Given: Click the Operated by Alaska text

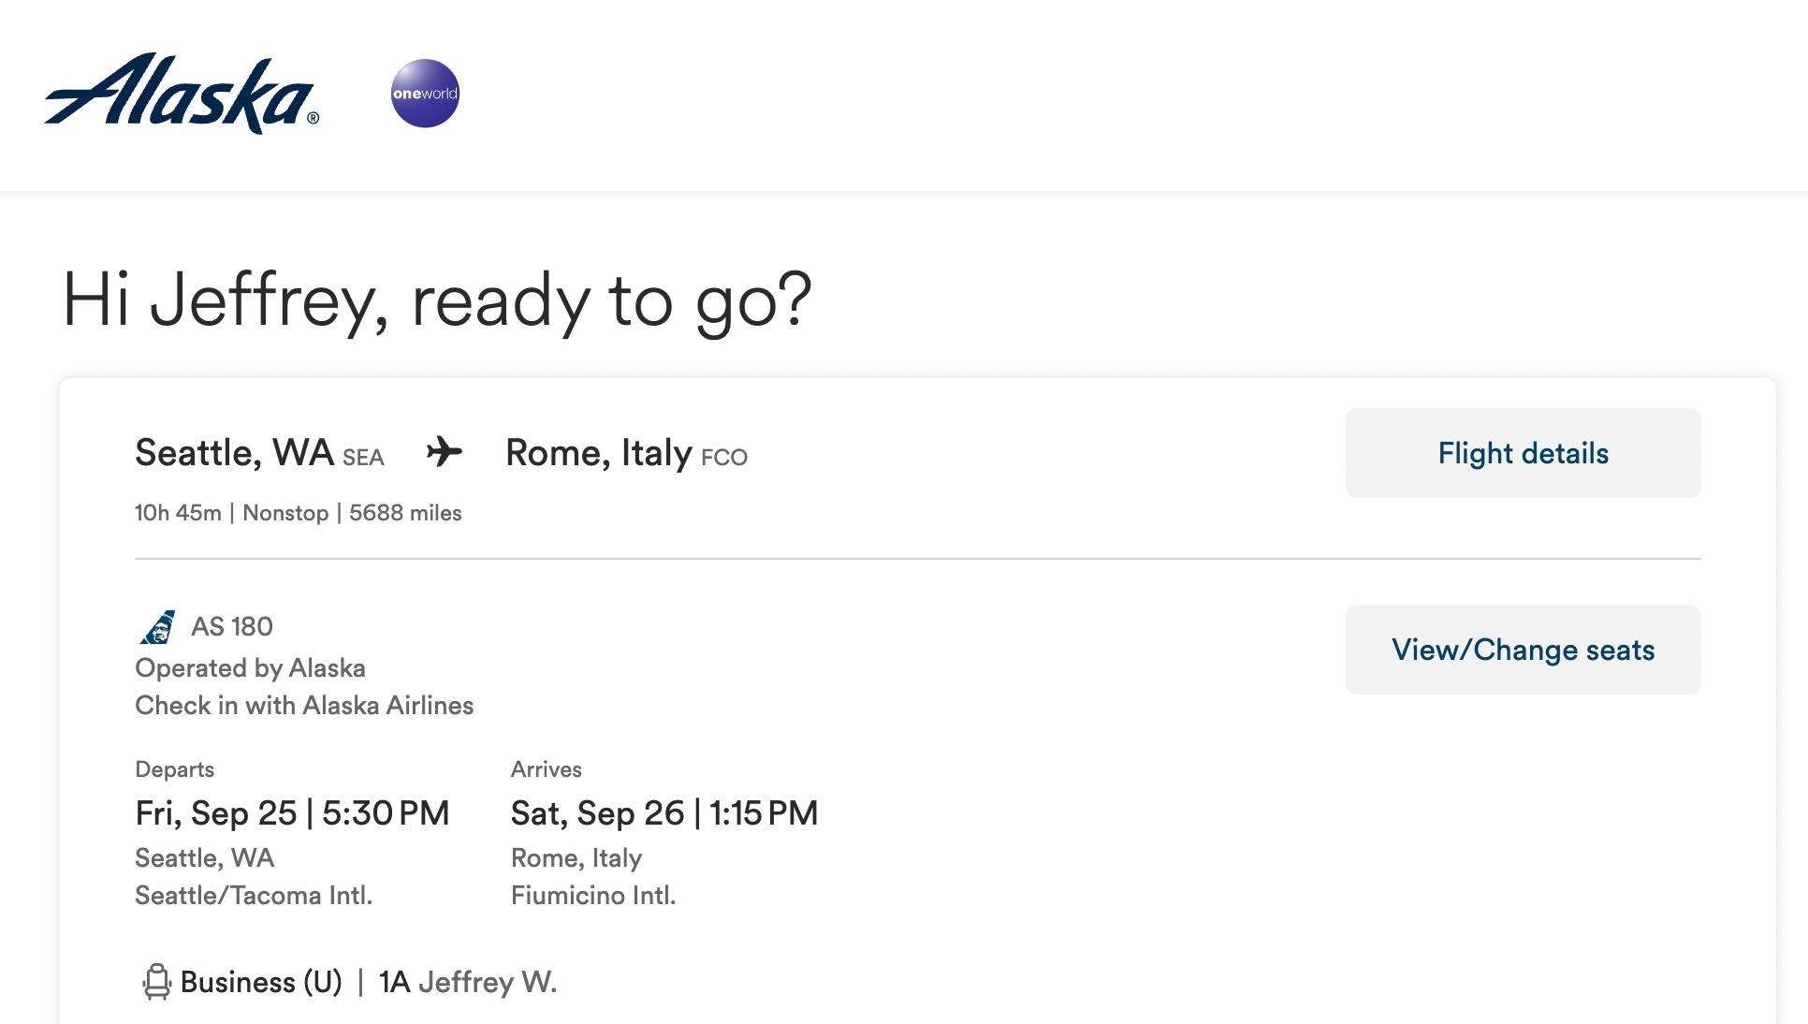Looking at the screenshot, I should (250, 667).
